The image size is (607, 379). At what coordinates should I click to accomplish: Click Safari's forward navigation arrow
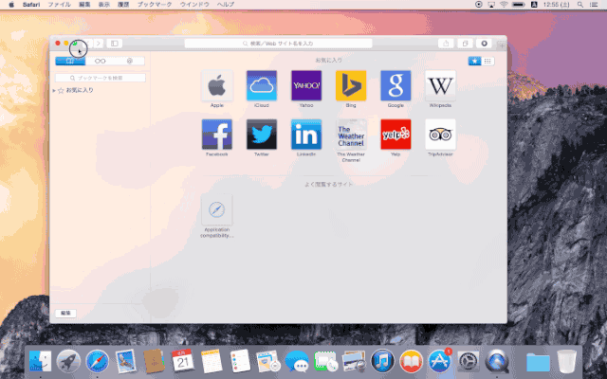(99, 44)
